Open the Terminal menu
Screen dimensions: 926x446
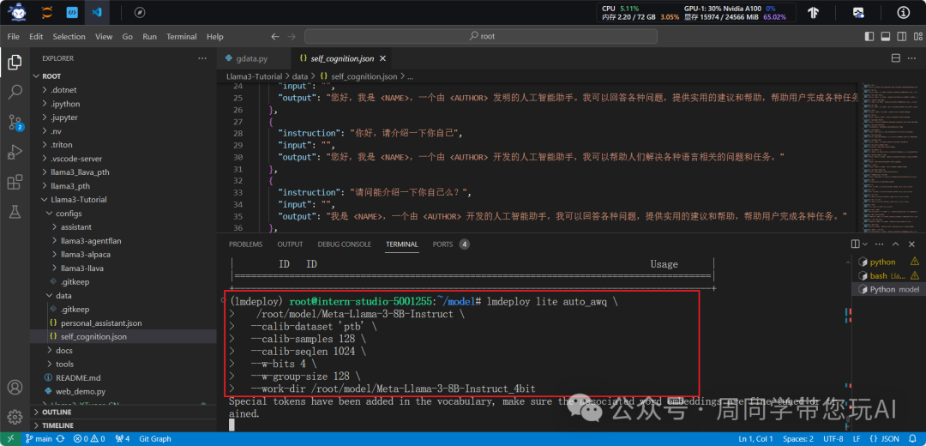(181, 37)
